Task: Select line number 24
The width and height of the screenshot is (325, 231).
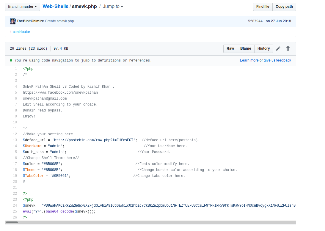Action: pyautogui.click(x=15, y=205)
